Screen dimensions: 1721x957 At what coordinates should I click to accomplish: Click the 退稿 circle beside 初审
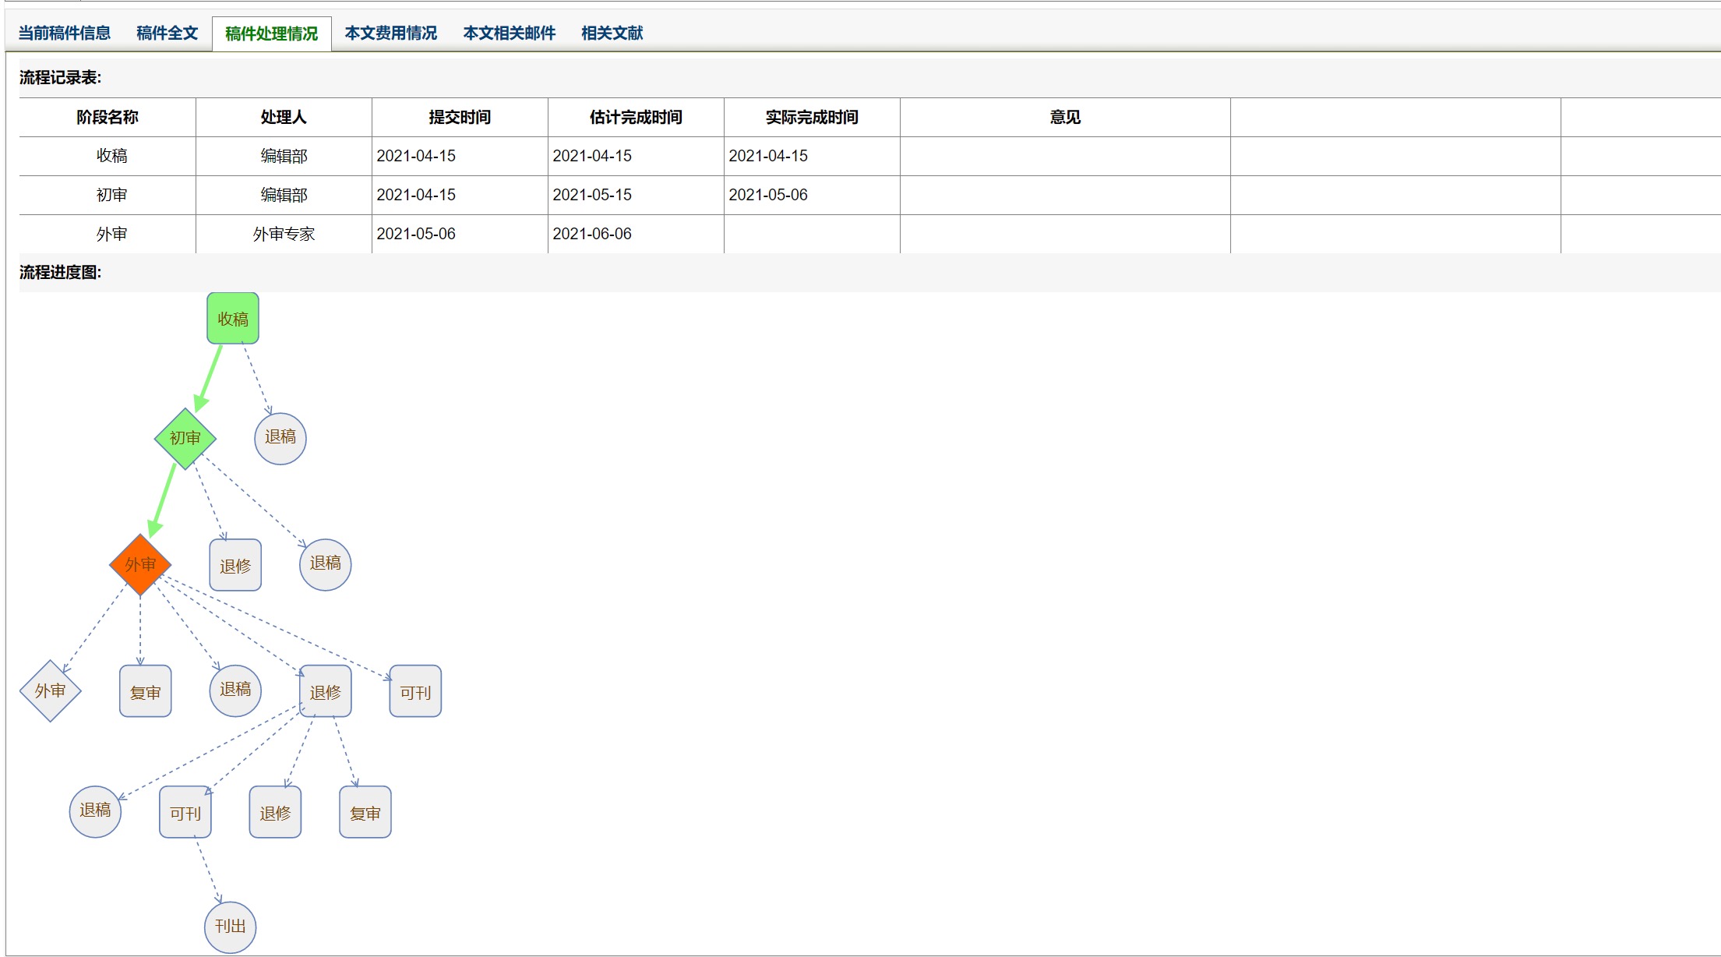pyautogui.click(x=280, y=438)
